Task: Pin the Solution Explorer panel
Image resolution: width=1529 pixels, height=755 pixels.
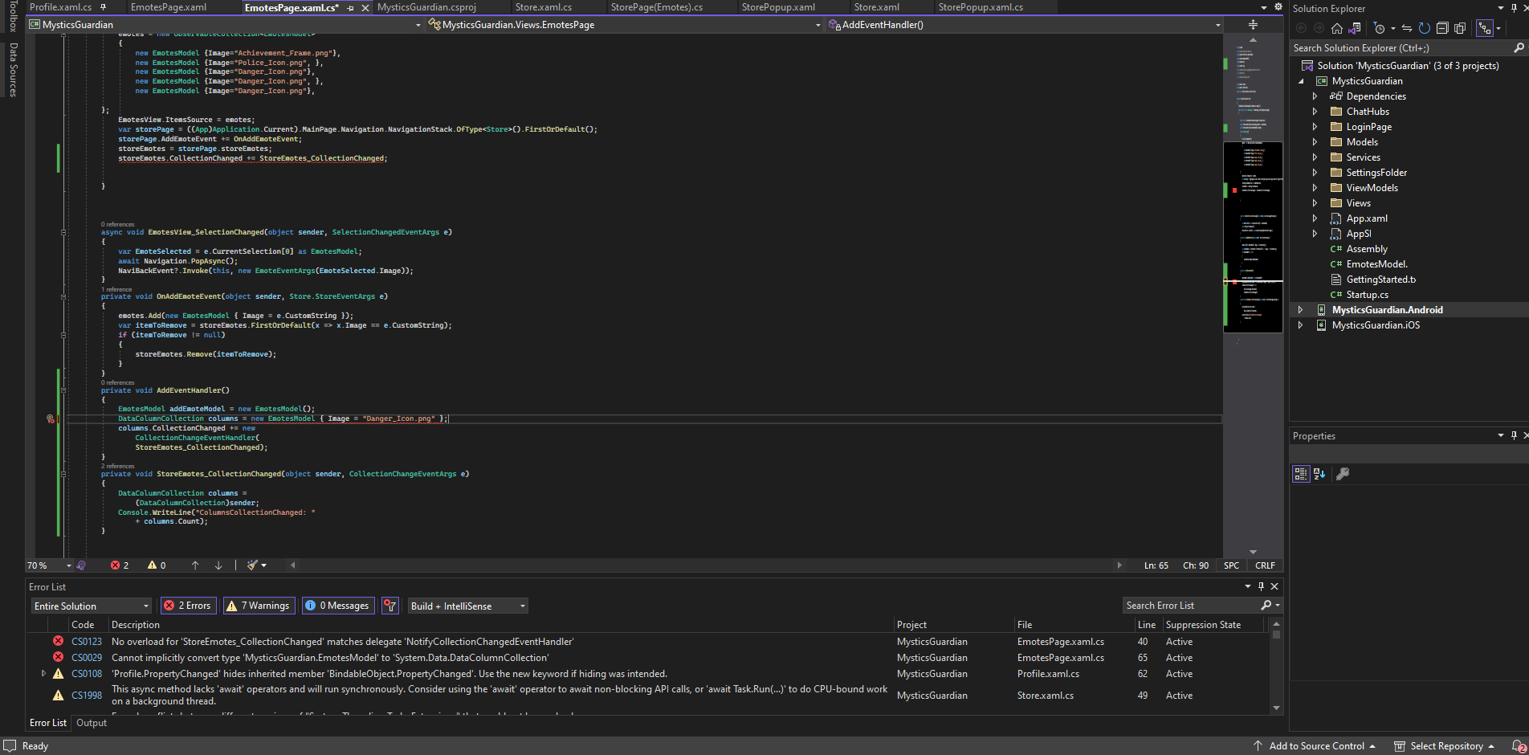Action: (1515, 8)
